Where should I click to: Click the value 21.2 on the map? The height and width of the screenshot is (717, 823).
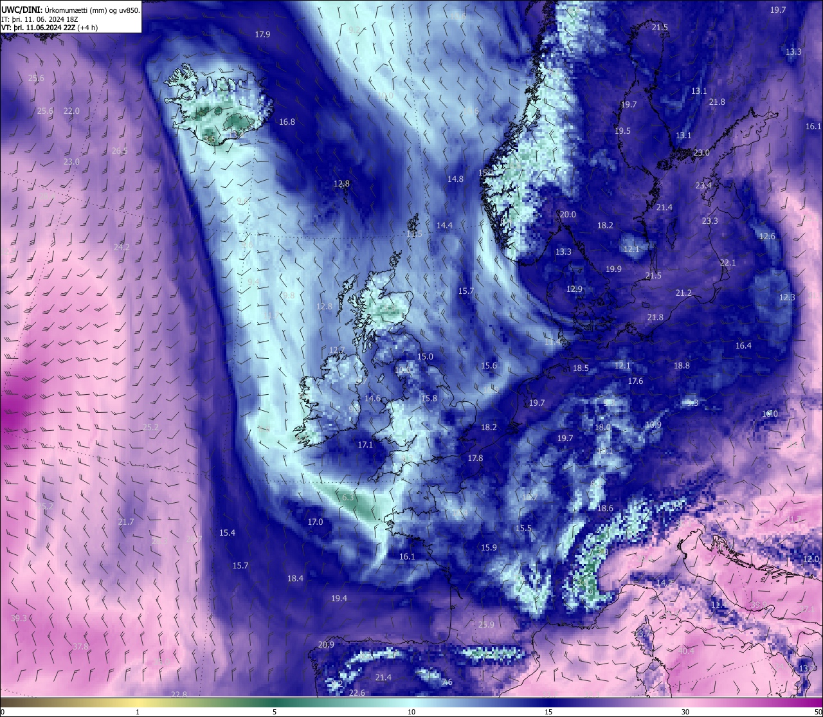[683, 293]
